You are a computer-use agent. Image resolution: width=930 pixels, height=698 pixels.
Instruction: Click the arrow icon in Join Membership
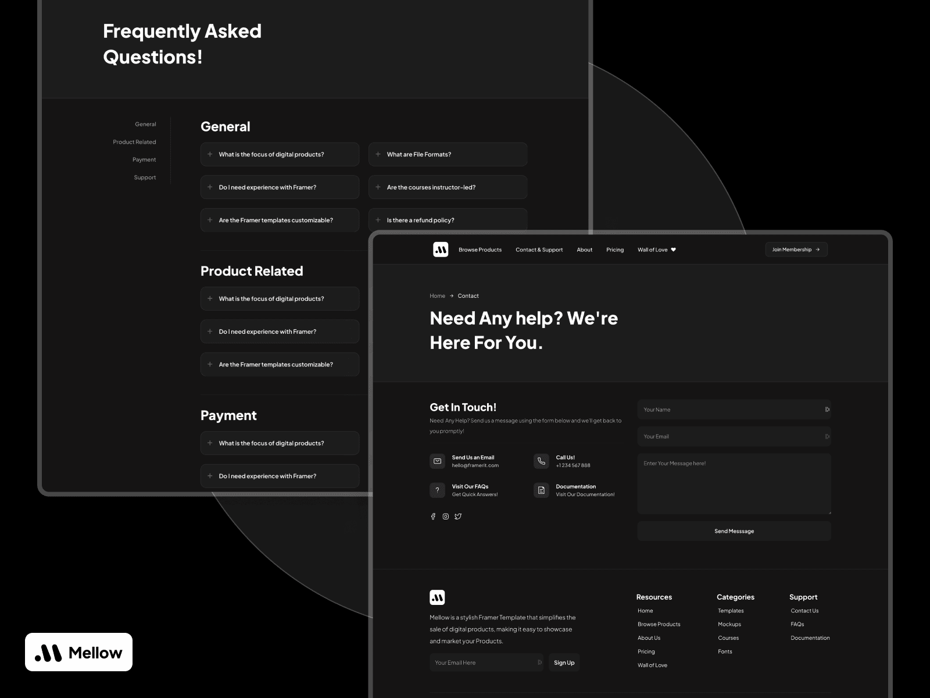pyautogui.click(x=818, y=250)
